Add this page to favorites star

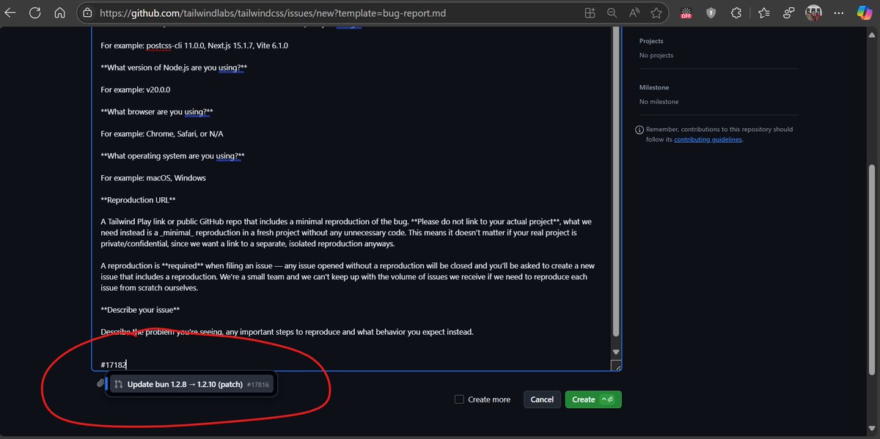click(656, 13)
